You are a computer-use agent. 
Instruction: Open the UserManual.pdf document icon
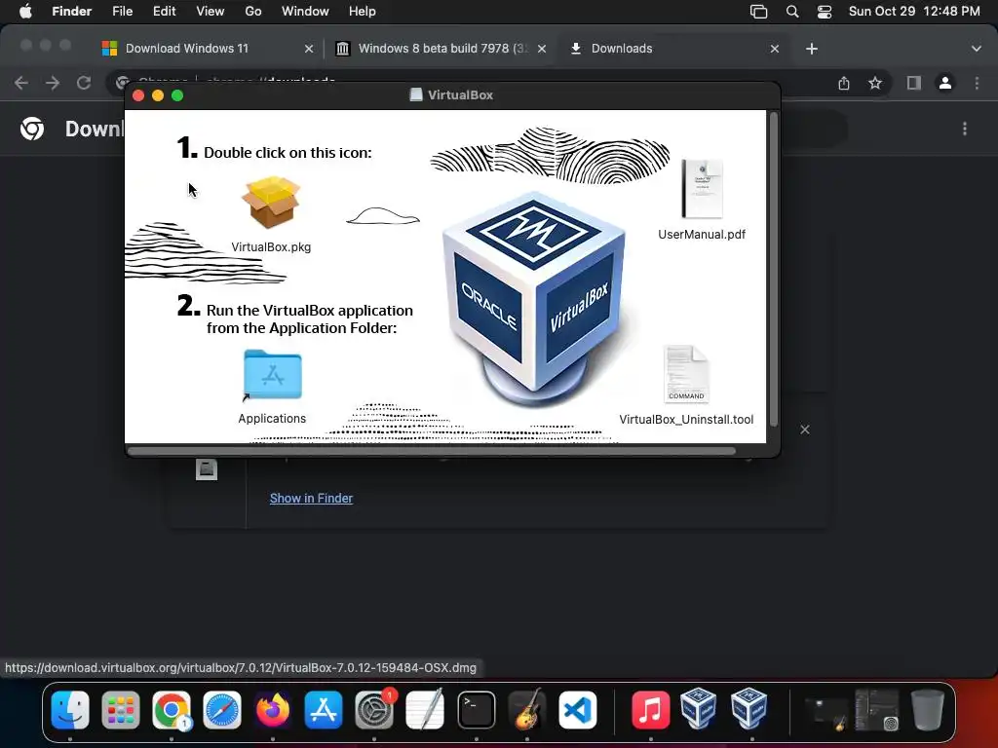(702, 189)
